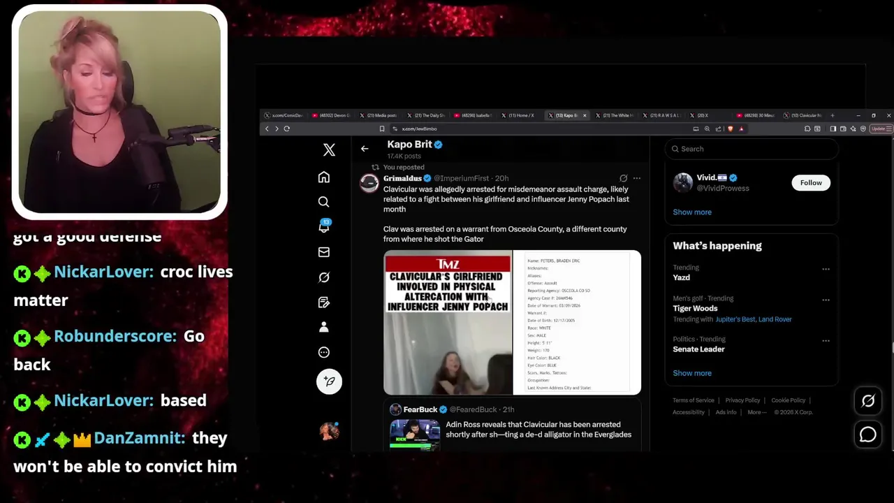This screenshot has width=894, height=503.
Task: Open Cookie Policy footer link
Action: [x=789, y=400]
